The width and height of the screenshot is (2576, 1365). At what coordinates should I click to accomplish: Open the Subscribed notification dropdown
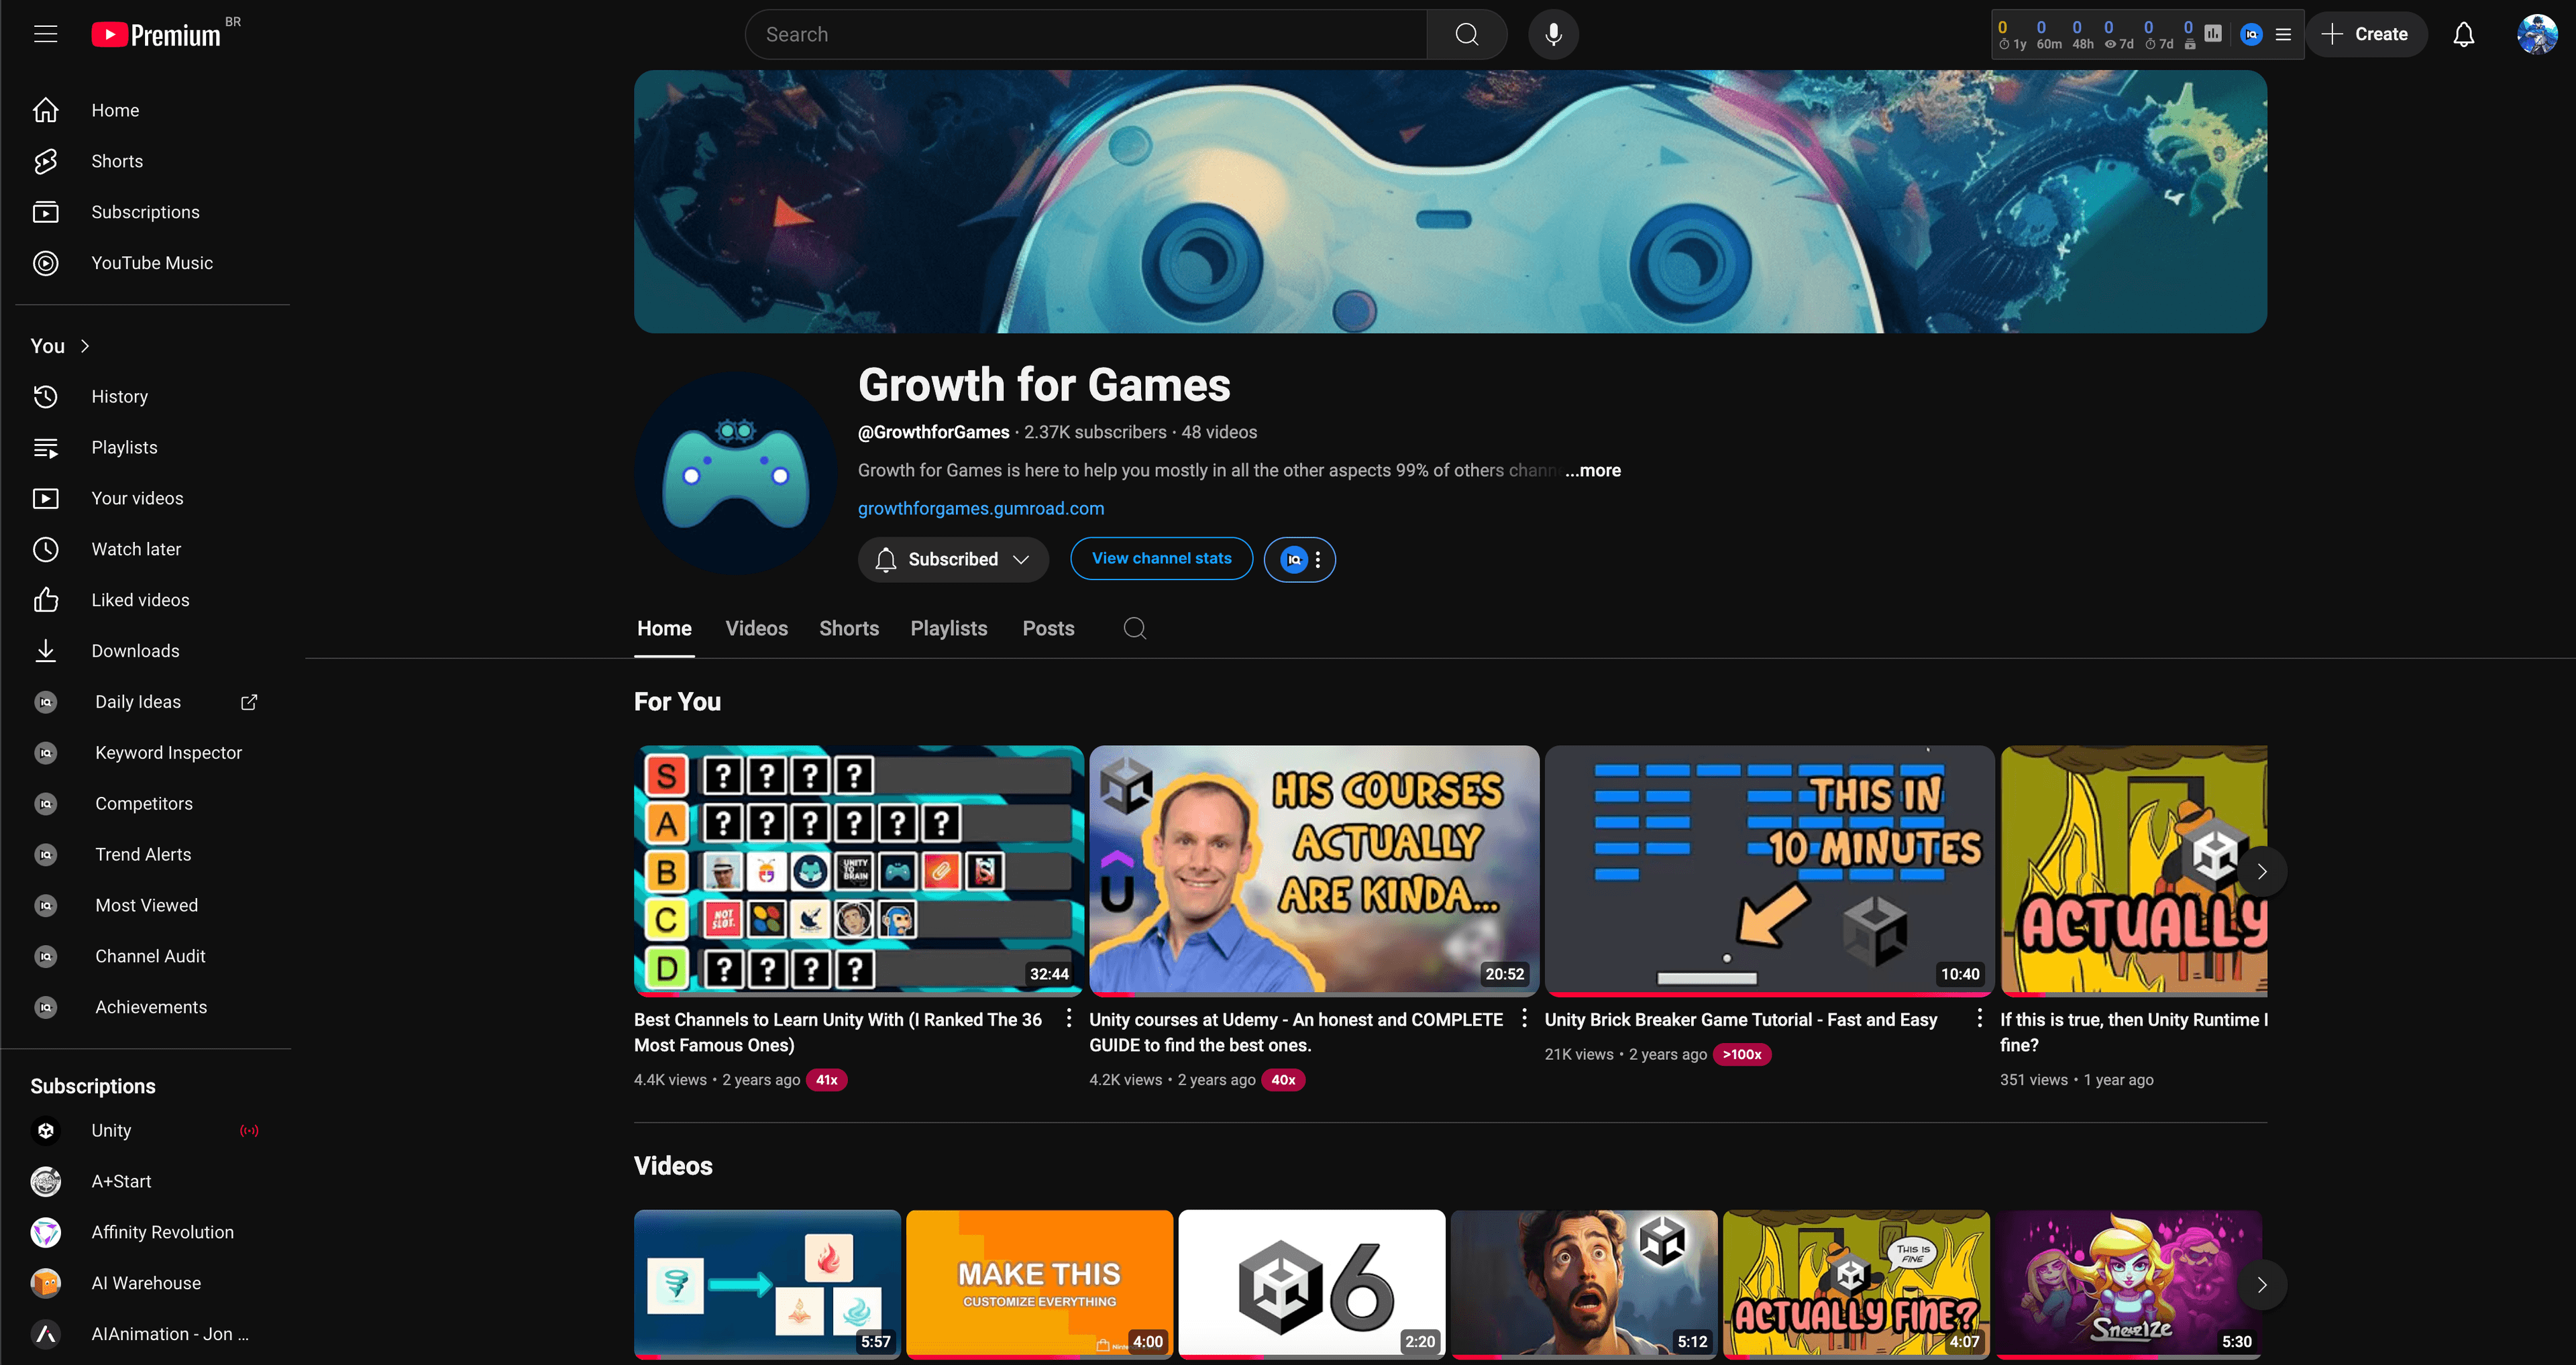[953, 559]
